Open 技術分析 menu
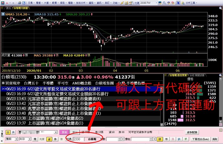 tap(81, 3)
